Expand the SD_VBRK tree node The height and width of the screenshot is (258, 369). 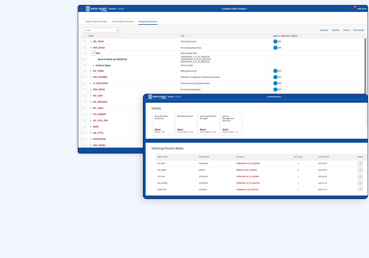point(91,71)
